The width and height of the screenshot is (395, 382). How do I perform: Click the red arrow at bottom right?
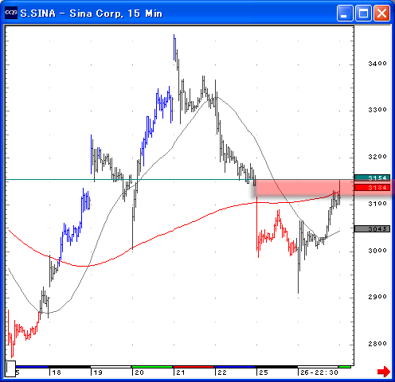point(384,372)
